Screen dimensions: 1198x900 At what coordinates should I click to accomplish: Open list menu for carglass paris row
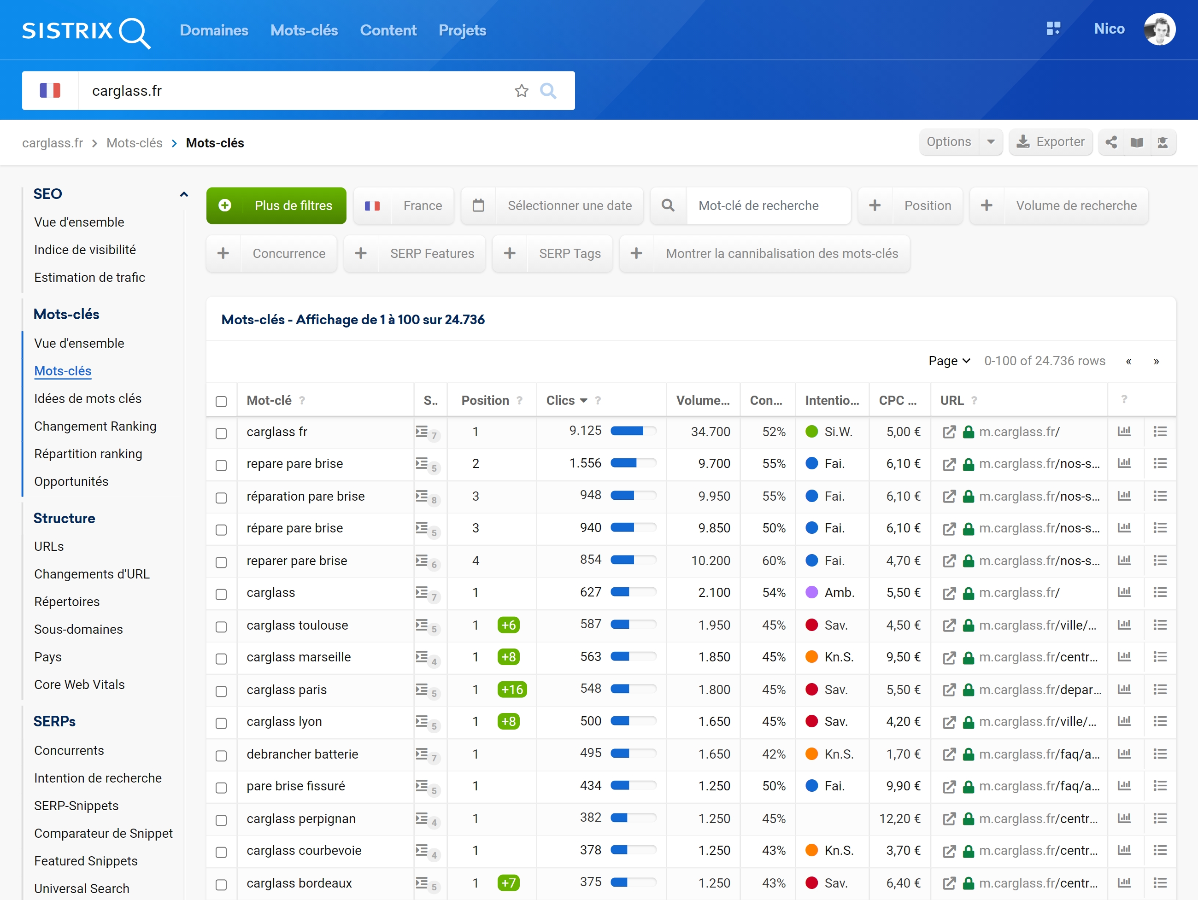[x=1160, y=690]
